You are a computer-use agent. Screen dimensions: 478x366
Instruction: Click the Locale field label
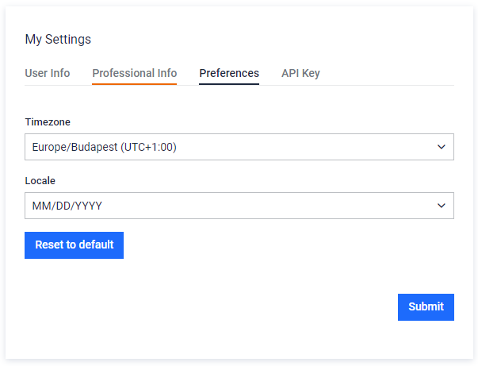40,181
